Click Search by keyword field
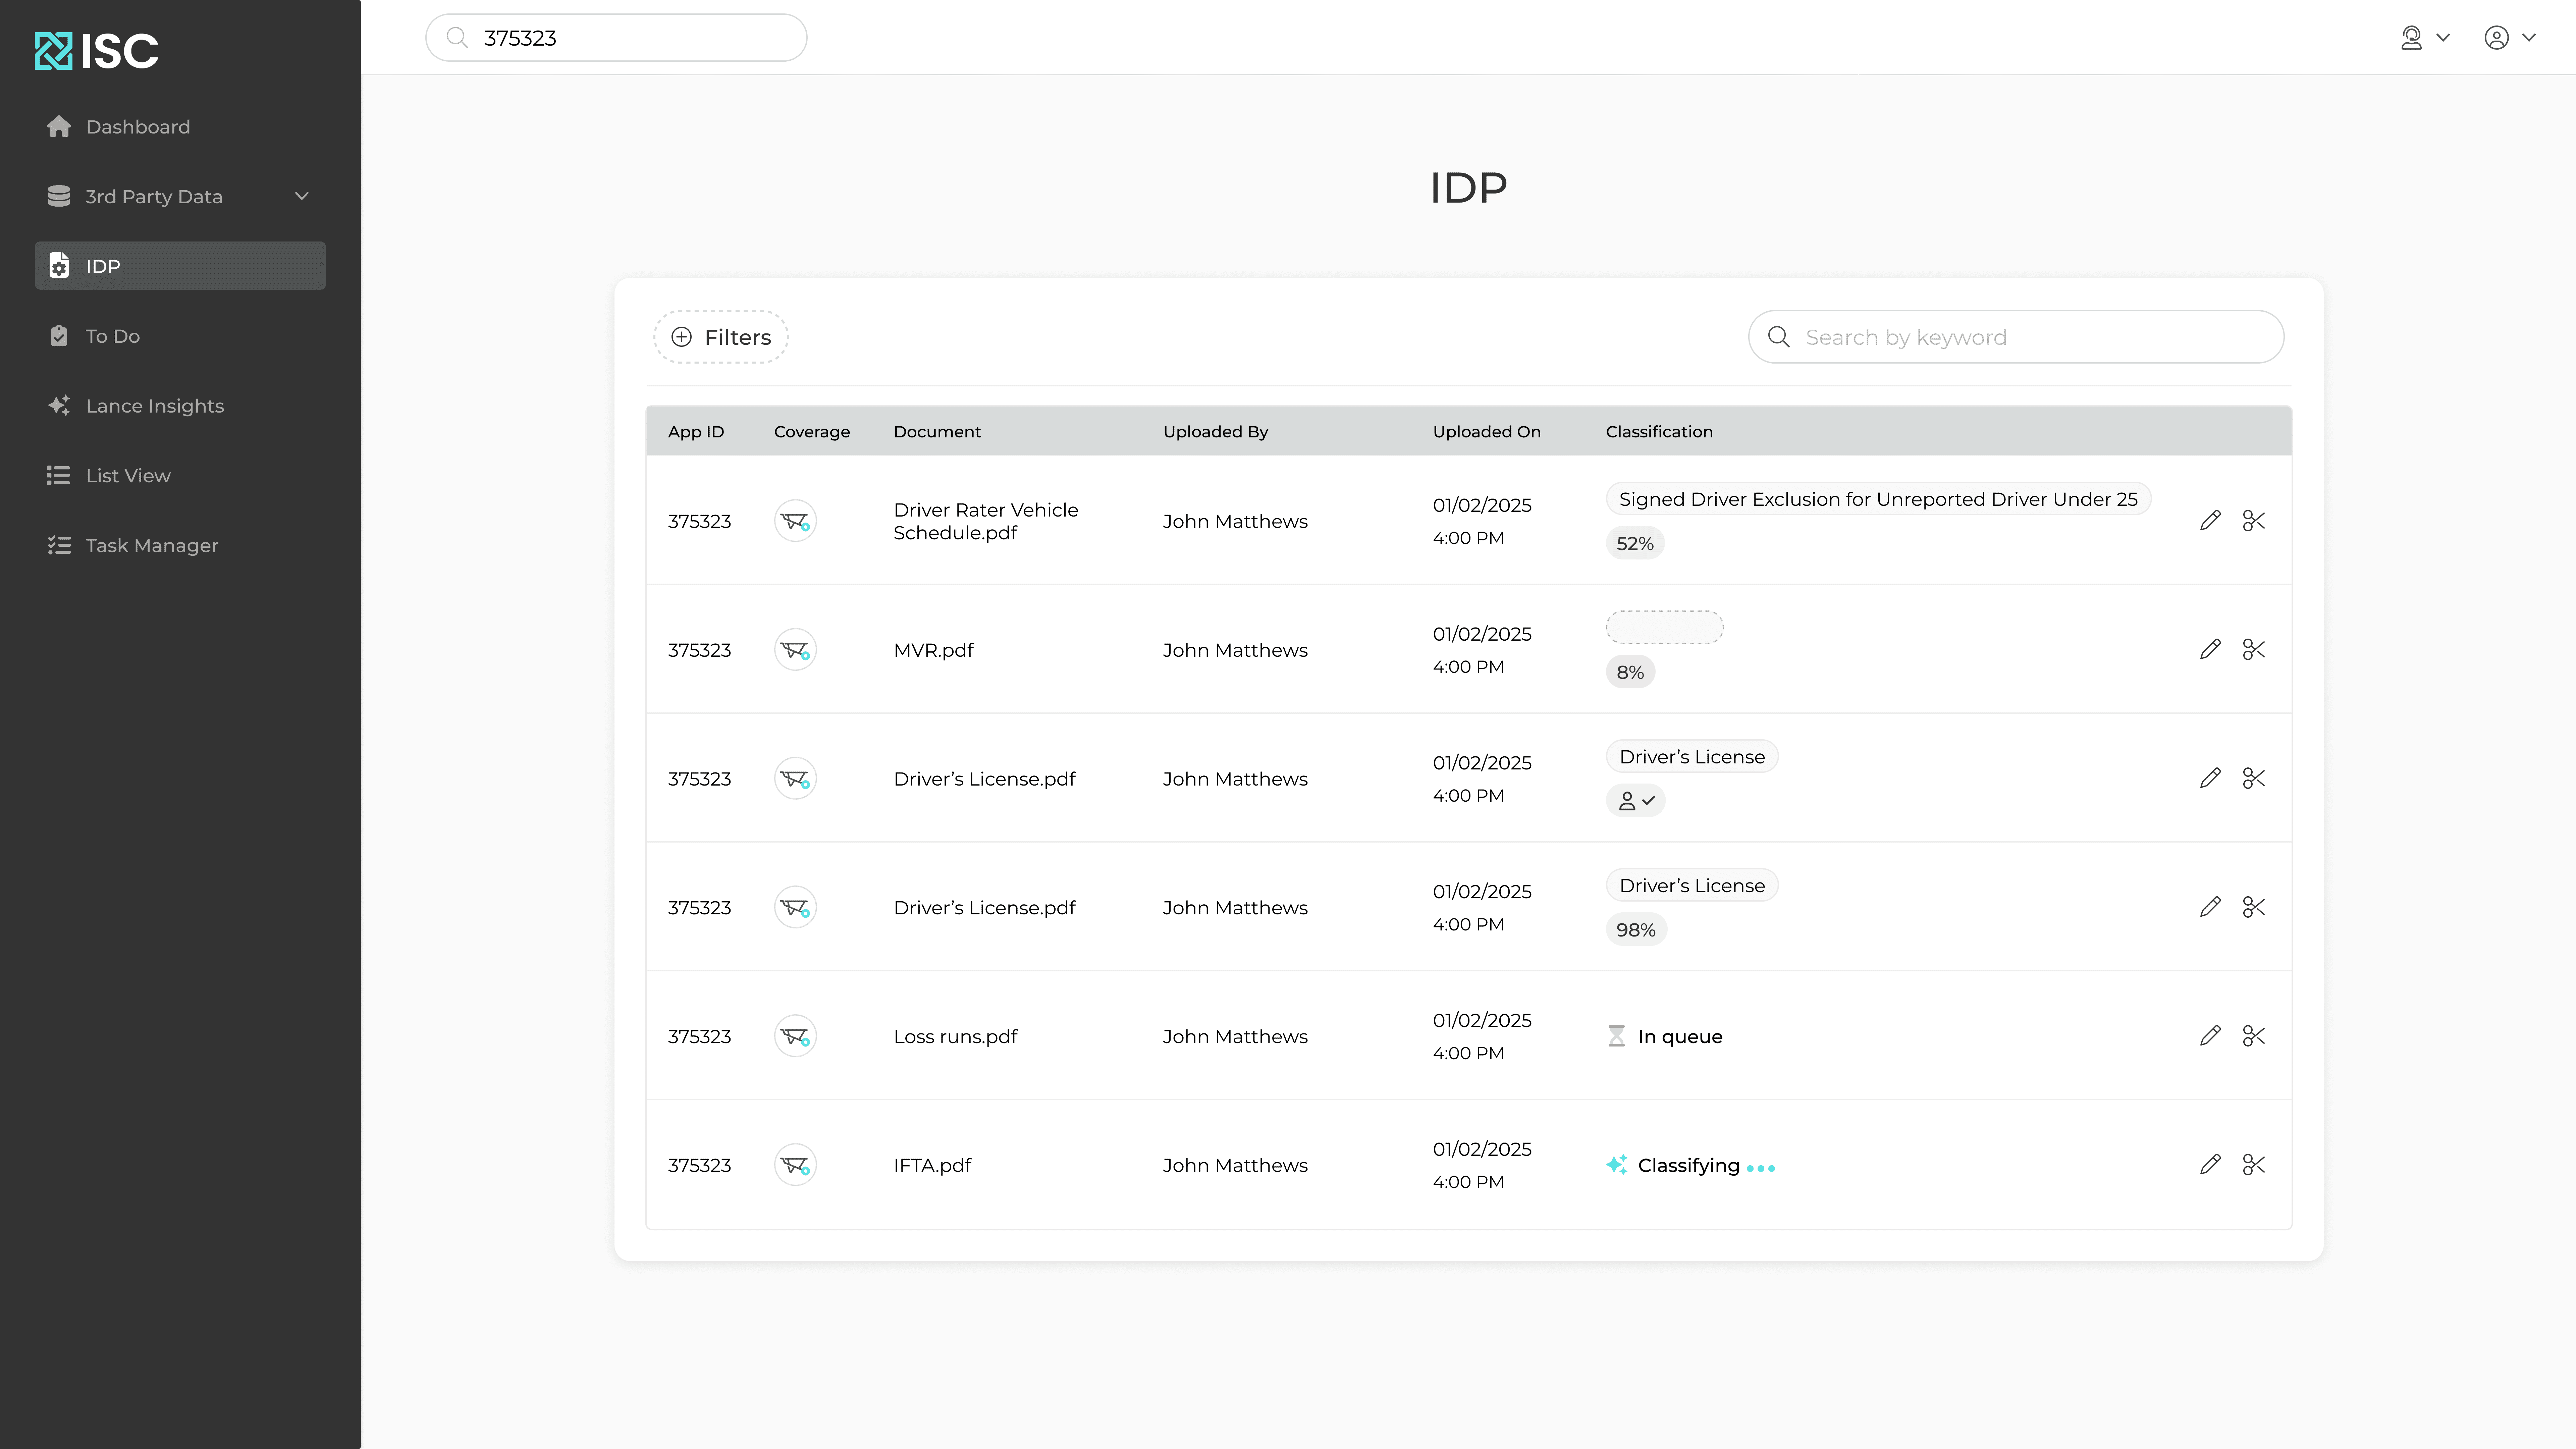Image resolution: width=2576 pixels, height=1449 pixels. (2016, 337)
